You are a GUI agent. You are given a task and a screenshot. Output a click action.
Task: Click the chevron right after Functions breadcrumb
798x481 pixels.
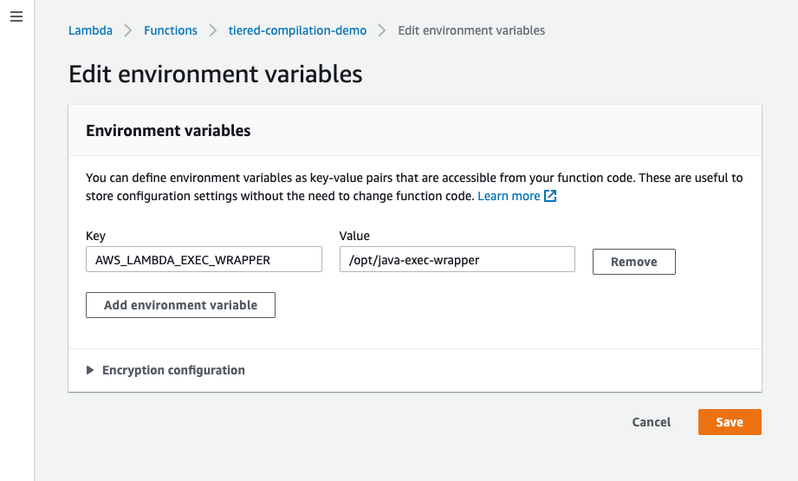tap(213, 30)
